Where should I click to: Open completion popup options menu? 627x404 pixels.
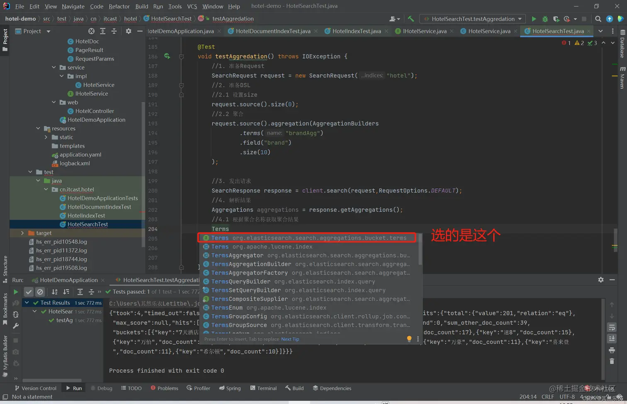pyautogui.click(x=418, y=339)
